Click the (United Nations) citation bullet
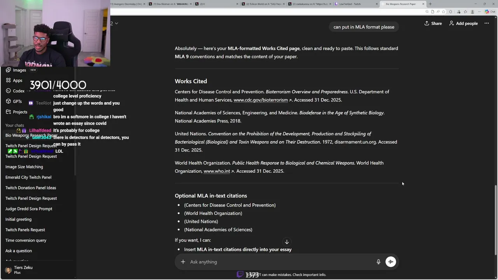The height and width of the screenshot is (280, 498). click(x=201, y=221)
